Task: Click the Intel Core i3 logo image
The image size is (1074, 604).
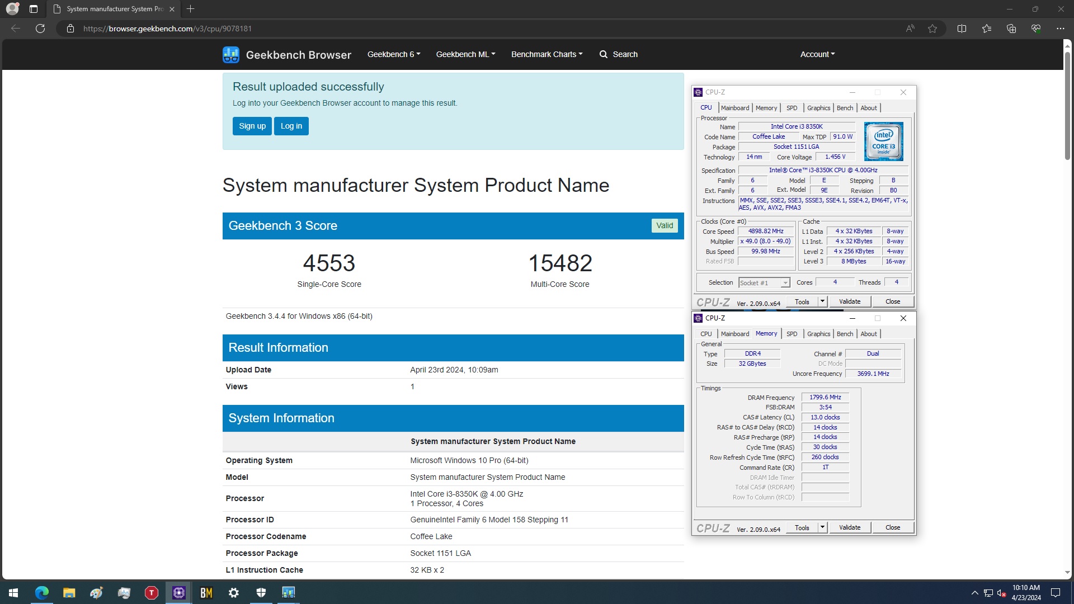Action: [x=883, y=142]
